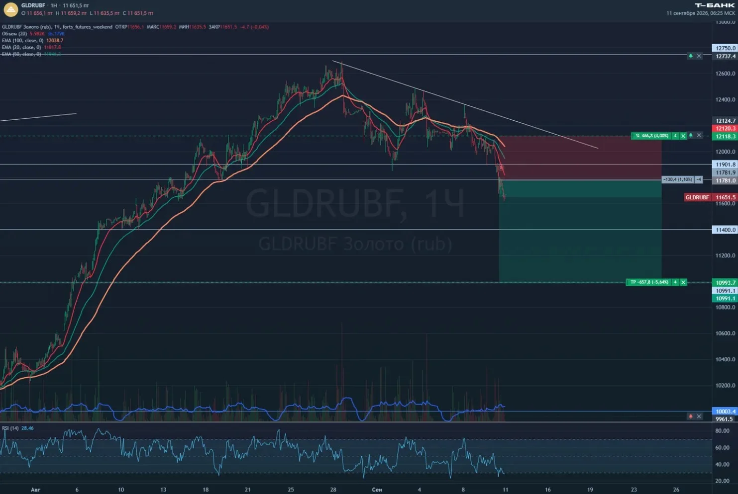Remove the 12737.4 alert line with its X
The height and width of the screenshot is (494, 738).
[699, 56]
